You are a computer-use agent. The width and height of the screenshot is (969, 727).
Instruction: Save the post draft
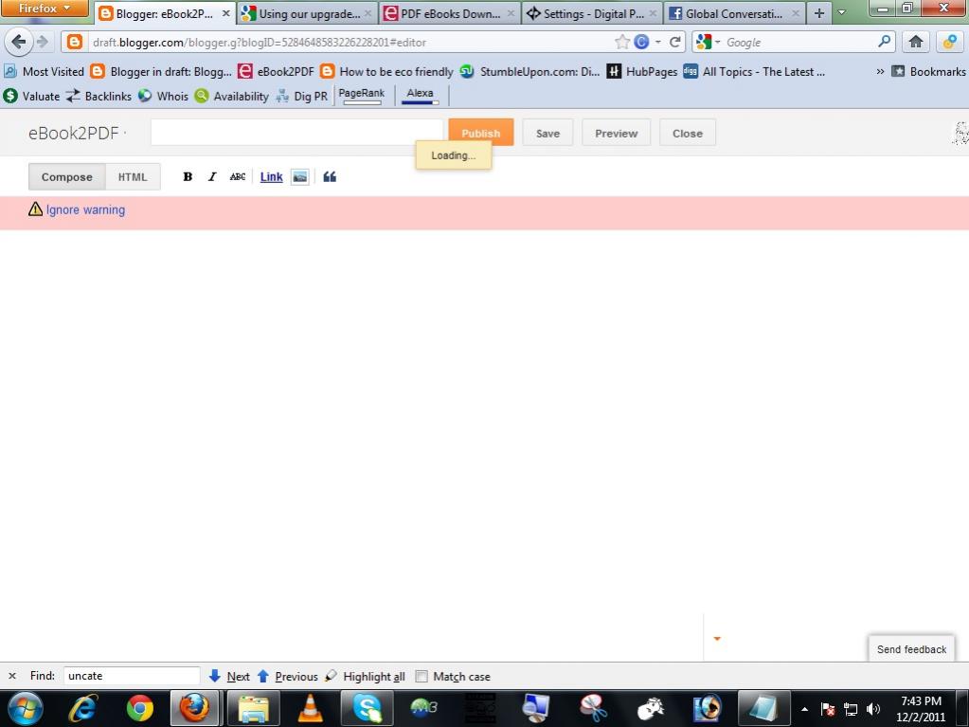click(x=547, y=133)
